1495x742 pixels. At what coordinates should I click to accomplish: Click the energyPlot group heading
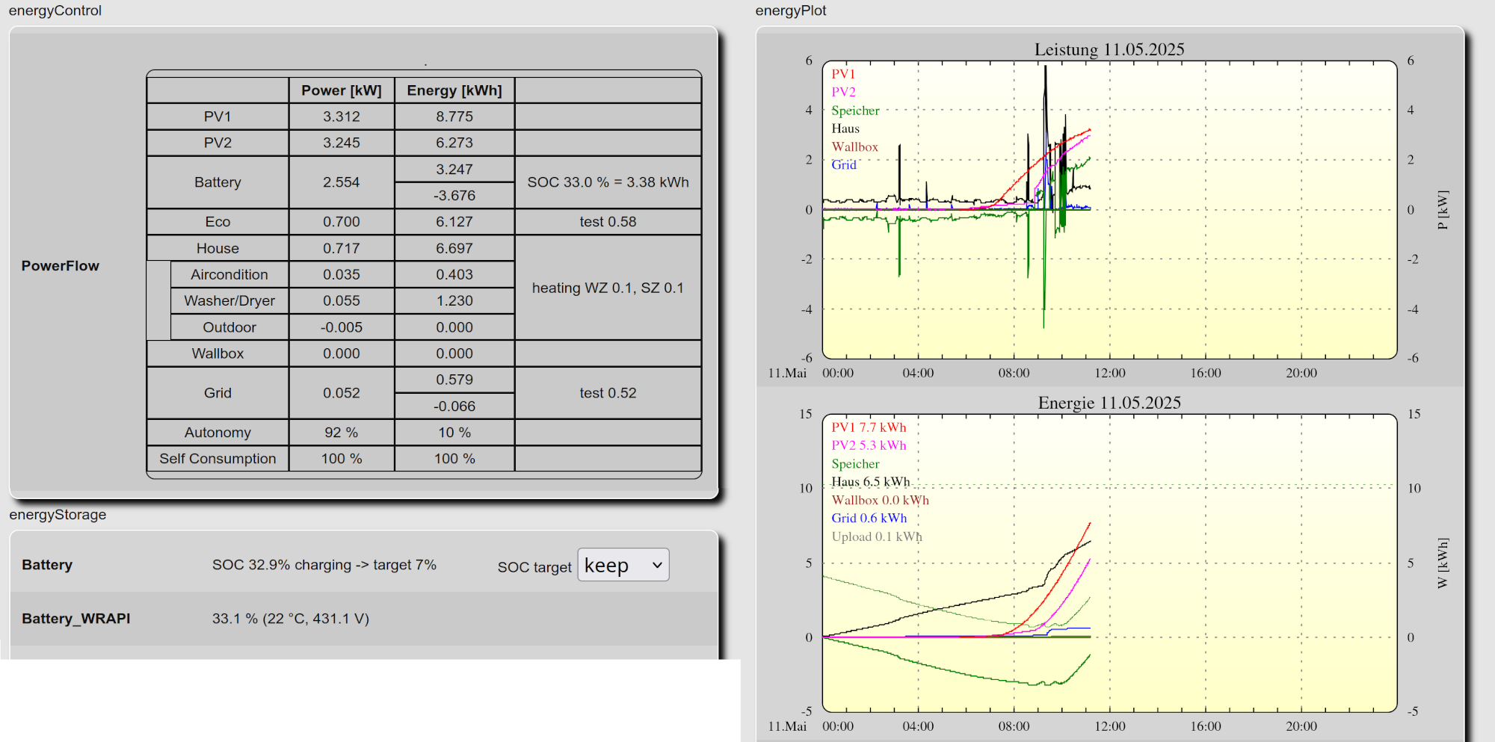pyautogui.click(x=790, y=10)
